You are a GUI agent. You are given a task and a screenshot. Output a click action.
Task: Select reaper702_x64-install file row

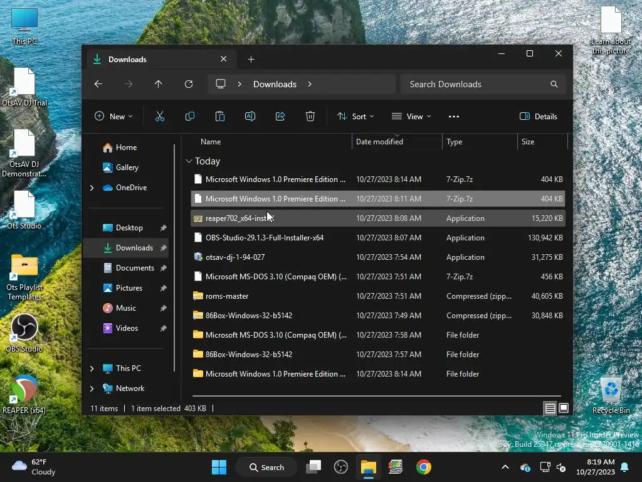coord(377,218)
